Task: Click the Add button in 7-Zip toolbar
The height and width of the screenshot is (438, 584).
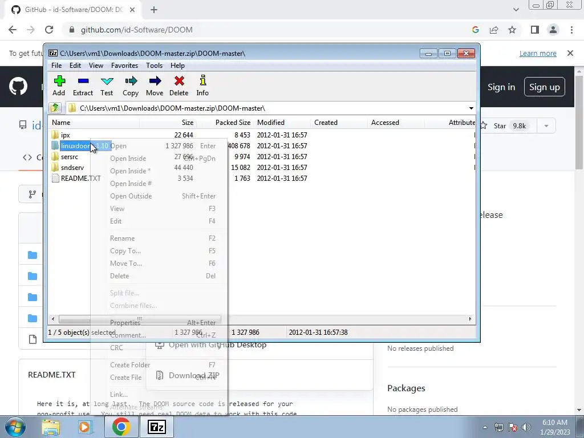Action: coord(59,86)
